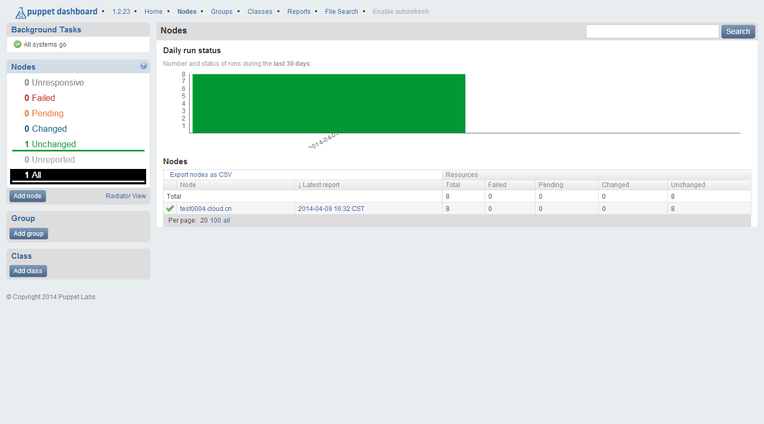Image resolution: width=764 pixels, height=424 pixels.
Task: Click the Total row's Unchanged value 8
Action: 673,197
